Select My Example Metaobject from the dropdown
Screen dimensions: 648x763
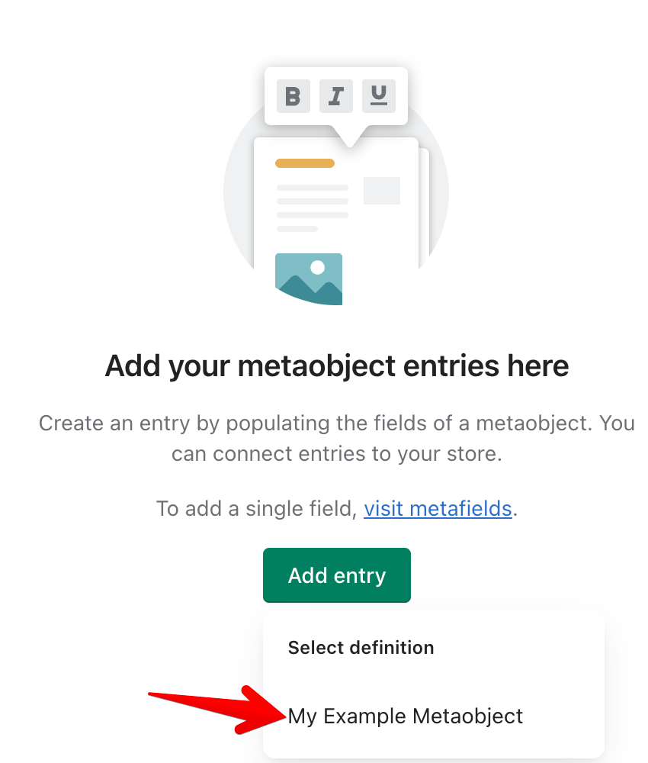pyautogui.click(x=405, y=716)
